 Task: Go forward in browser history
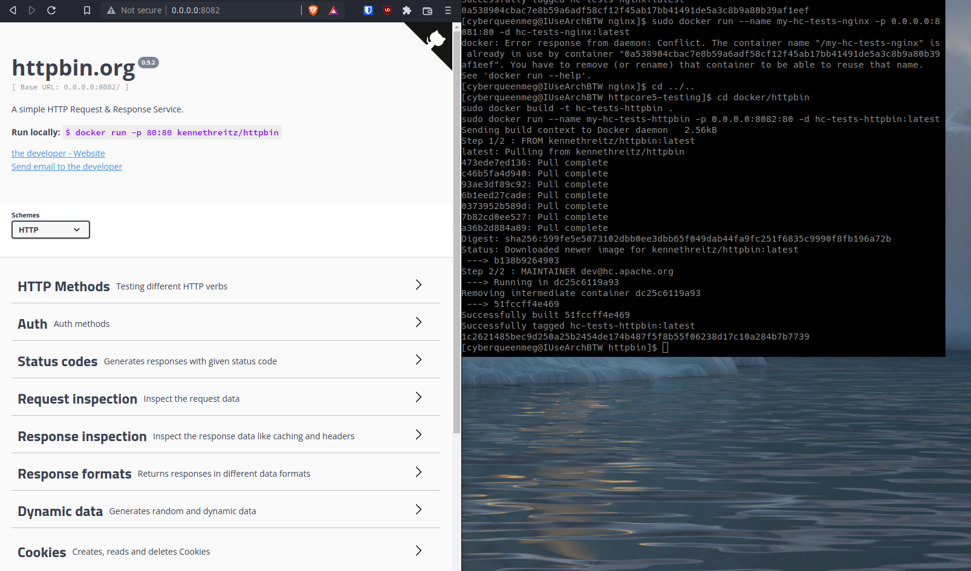(x=32, y=10)
